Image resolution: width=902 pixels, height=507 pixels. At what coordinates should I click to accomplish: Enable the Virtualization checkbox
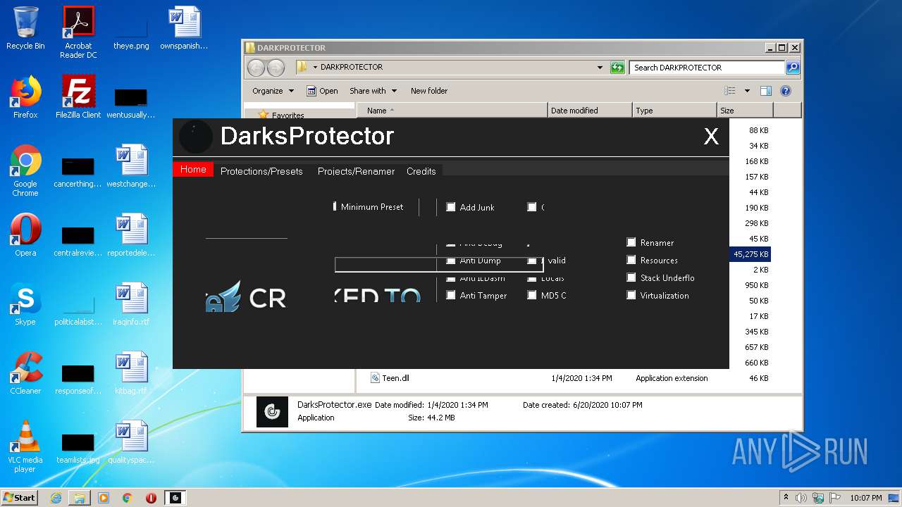pos(631,295)
